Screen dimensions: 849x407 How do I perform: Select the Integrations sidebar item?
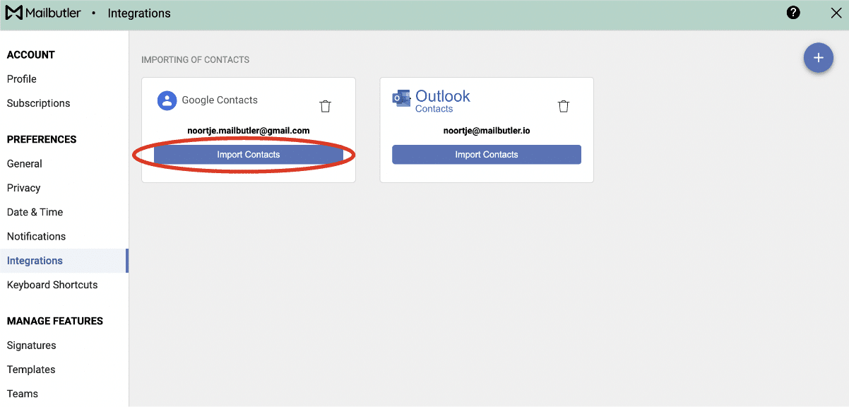[64, 261]
